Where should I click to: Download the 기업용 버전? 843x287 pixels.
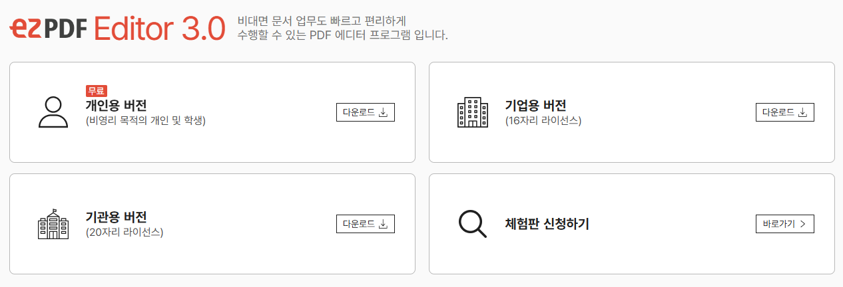point(785,113)
